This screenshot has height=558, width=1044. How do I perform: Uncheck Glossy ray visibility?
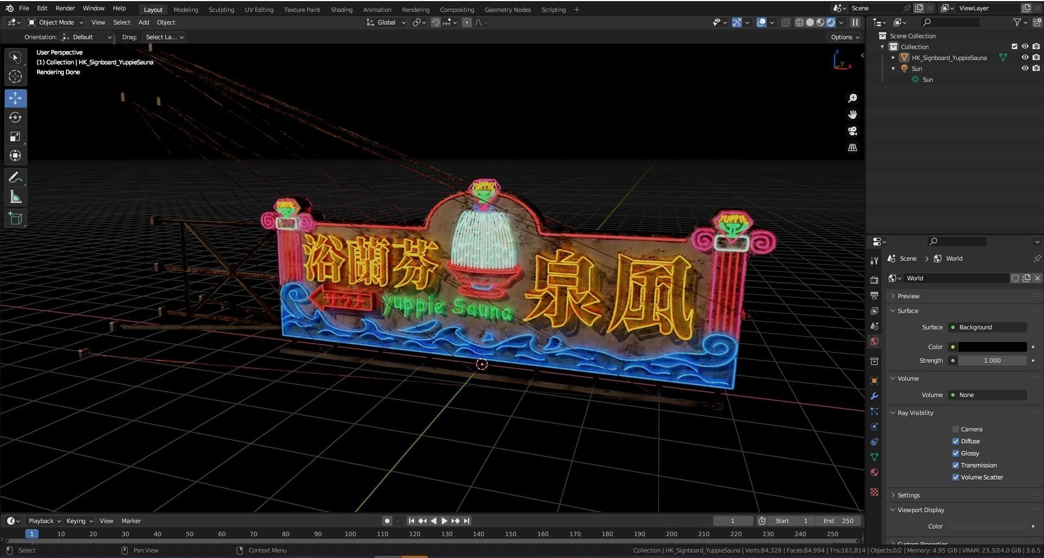956,453
